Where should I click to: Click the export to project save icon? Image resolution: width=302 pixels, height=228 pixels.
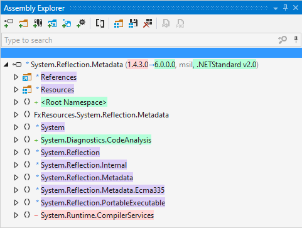pos(133,23)
